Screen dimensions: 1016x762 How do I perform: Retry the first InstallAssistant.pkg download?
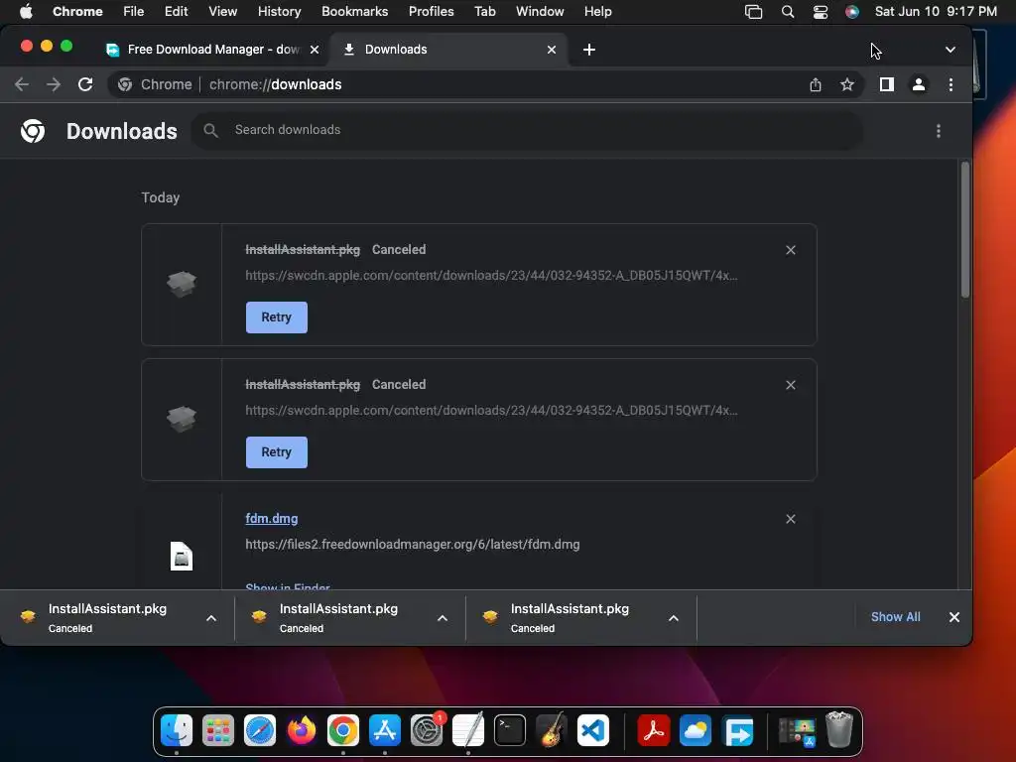point(277,317)
